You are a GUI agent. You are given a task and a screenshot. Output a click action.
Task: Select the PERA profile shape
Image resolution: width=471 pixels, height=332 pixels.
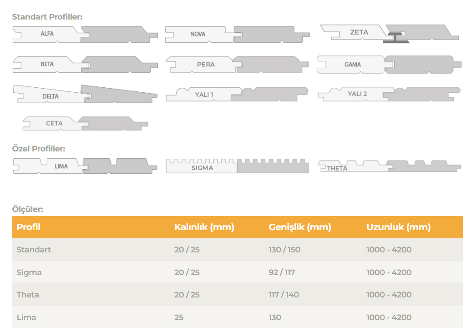coord(237,65)
